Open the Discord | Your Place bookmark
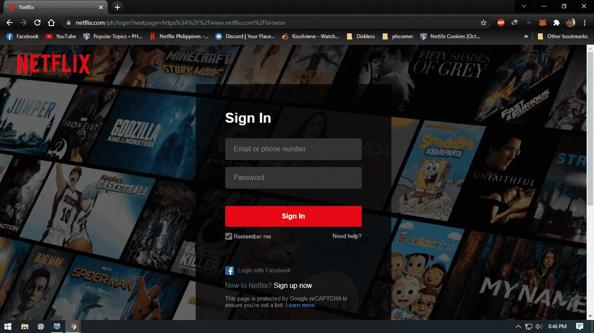 245,36
